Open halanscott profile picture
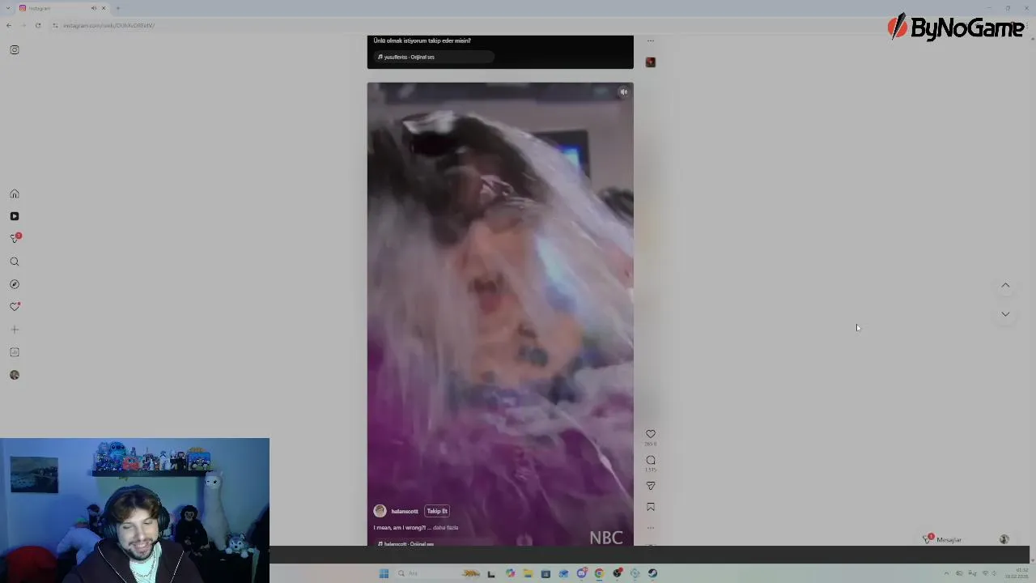Image resolution: width=1036 pixels, height=583 pixels. (380, 511)
